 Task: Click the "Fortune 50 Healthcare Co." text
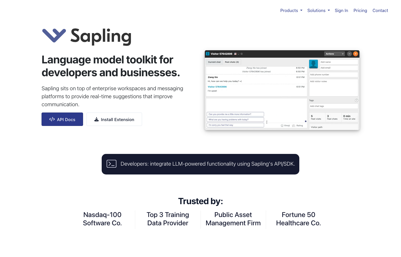(298, 219)
